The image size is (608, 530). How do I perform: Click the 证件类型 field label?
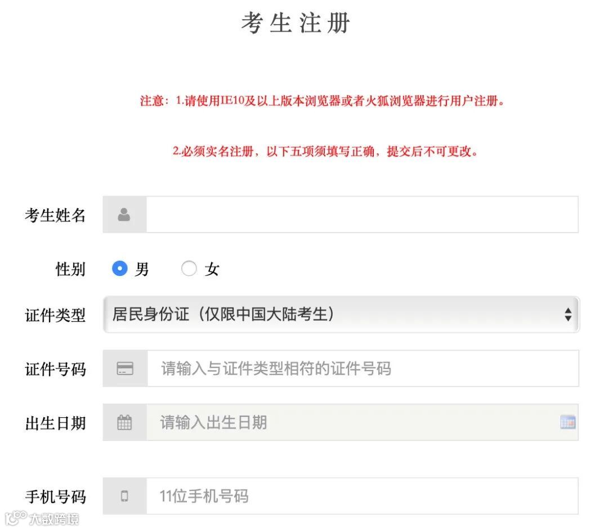pyautogui.click(x=55, y=315)
